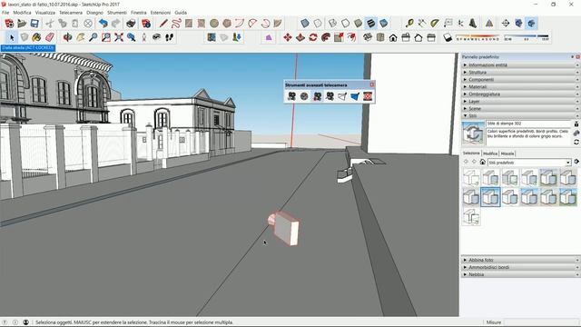Redo the action with the grey arrow

(115, 24)
